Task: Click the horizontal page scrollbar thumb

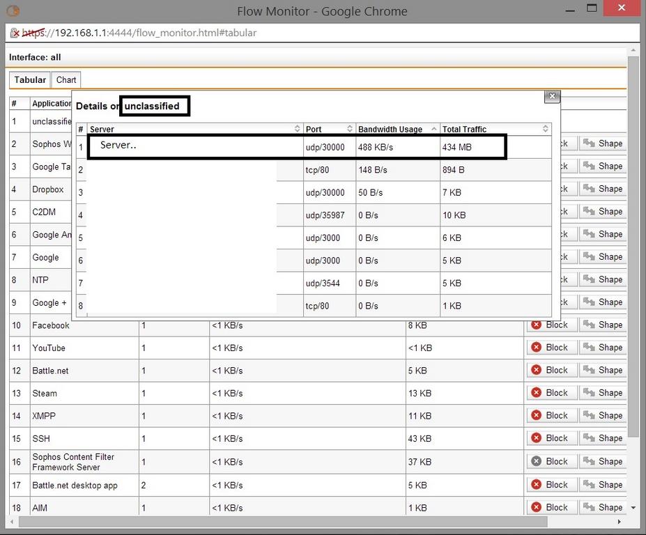Action: click(x=283, y=521)
